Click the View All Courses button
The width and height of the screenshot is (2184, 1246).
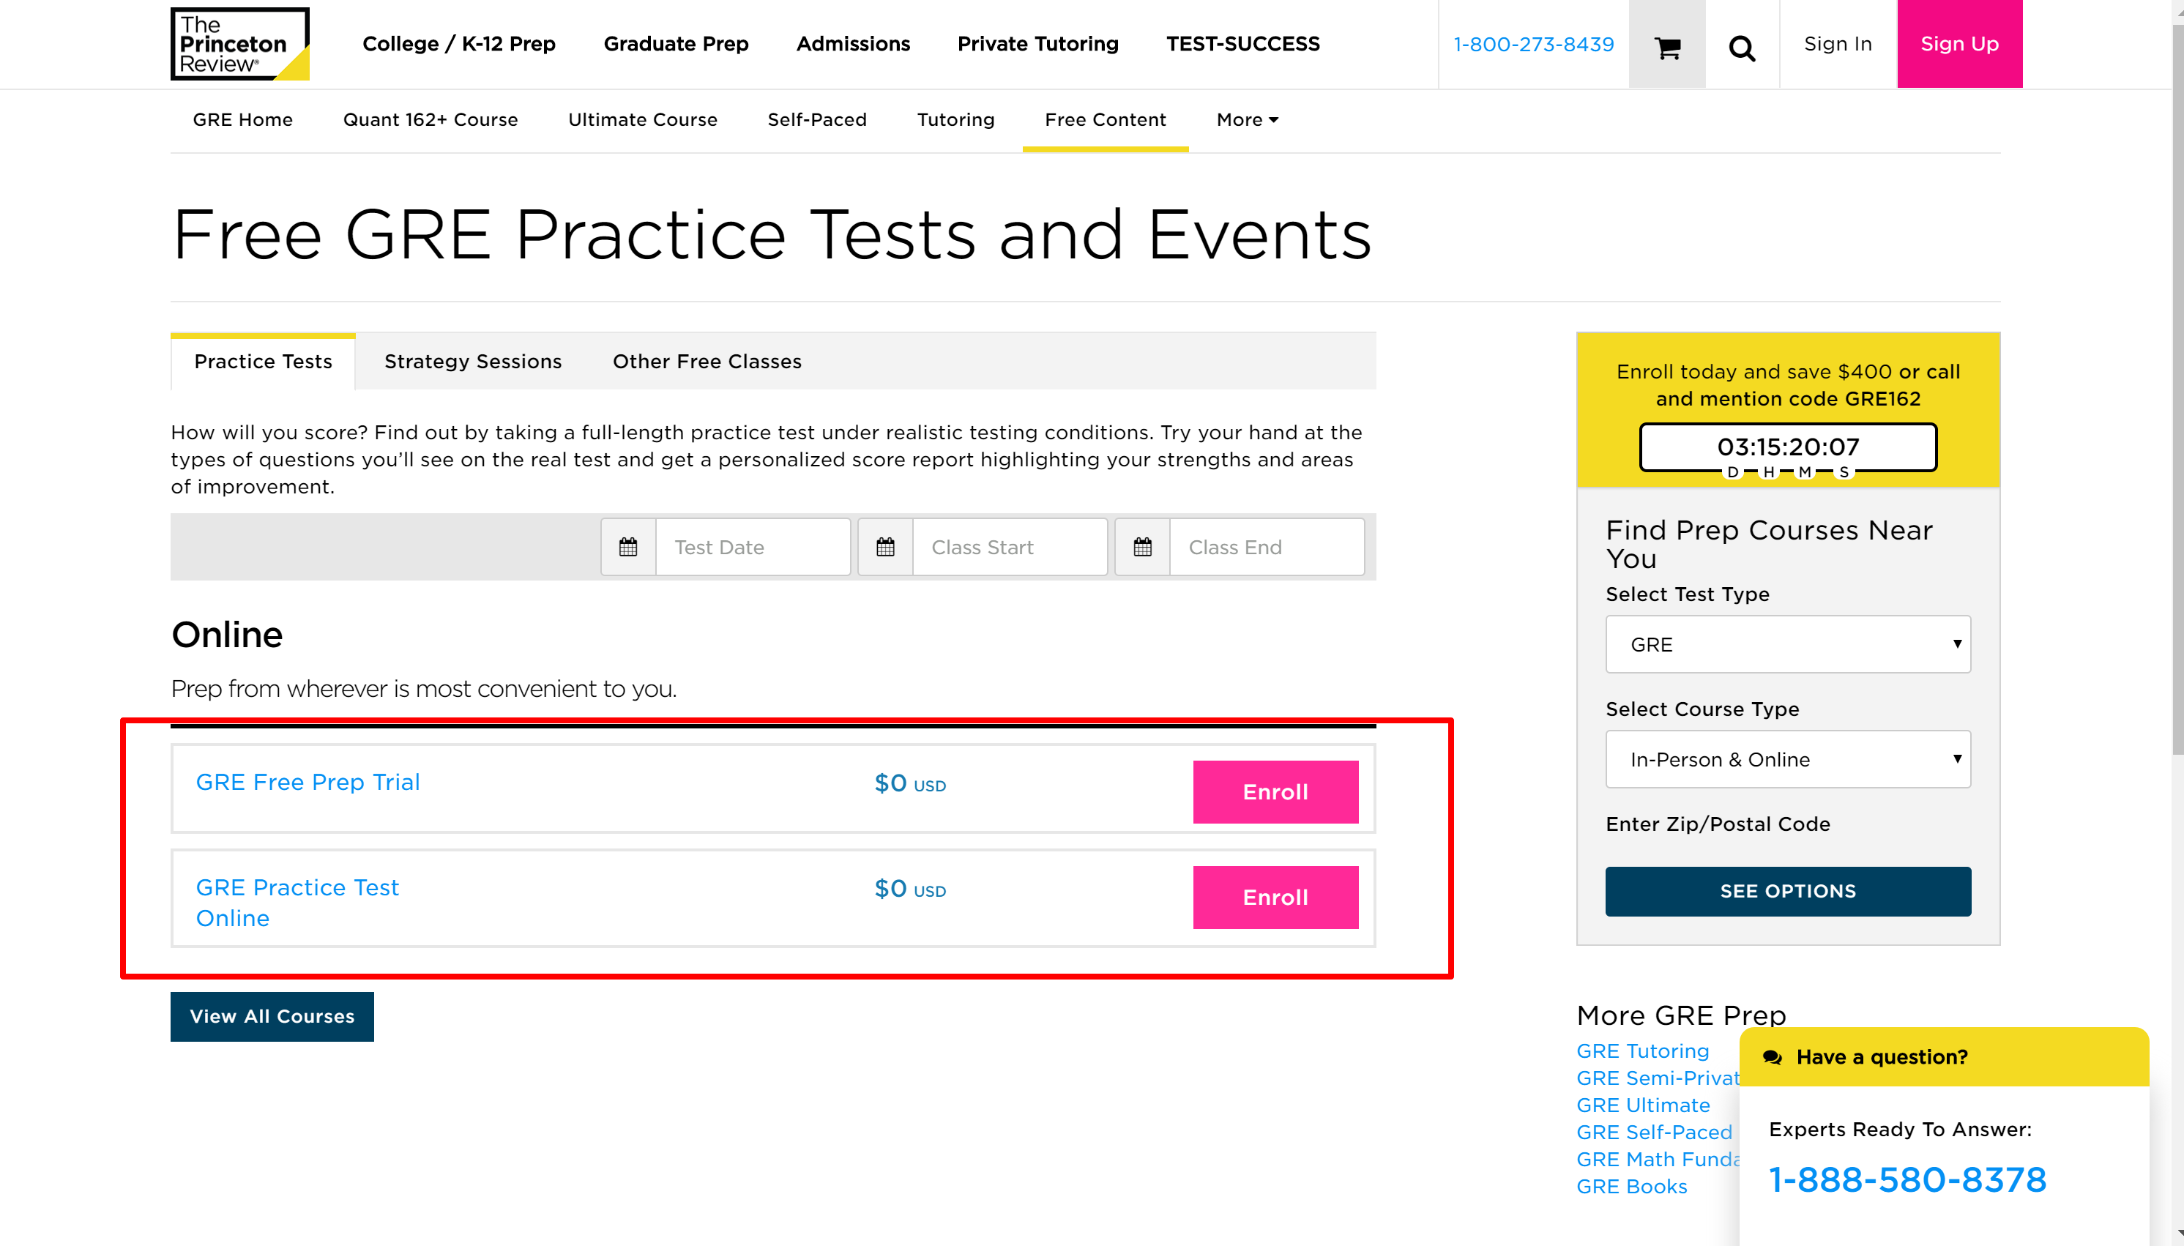[272, 1017]
